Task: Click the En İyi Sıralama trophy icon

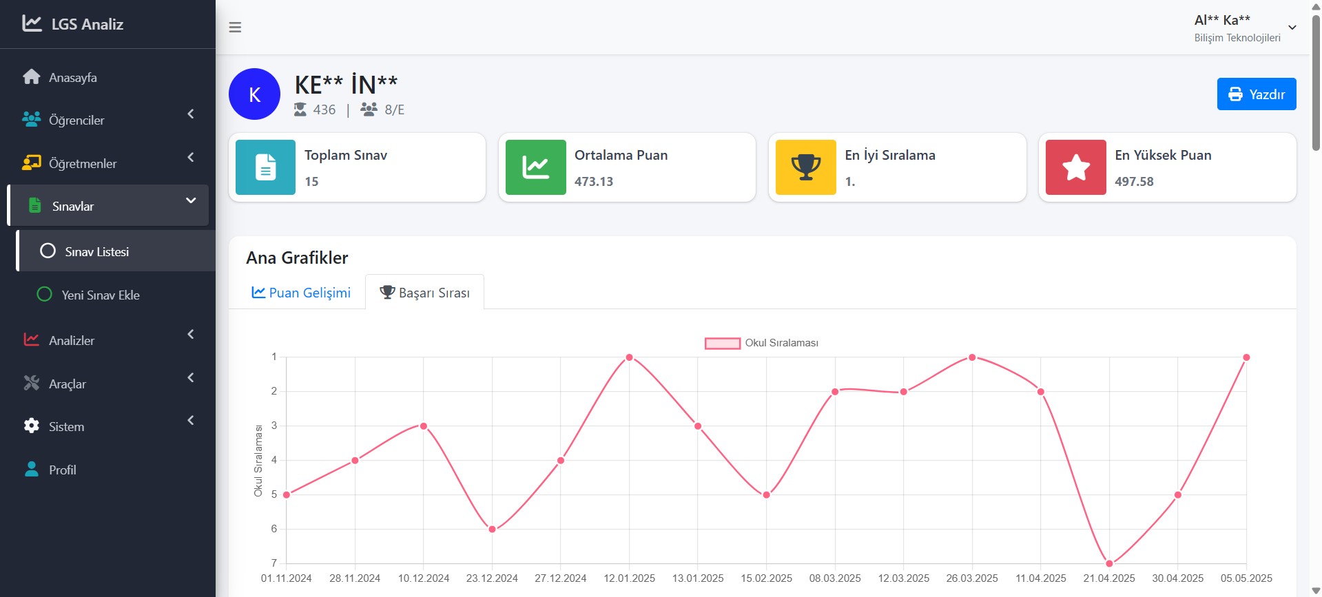Action: 805,167
